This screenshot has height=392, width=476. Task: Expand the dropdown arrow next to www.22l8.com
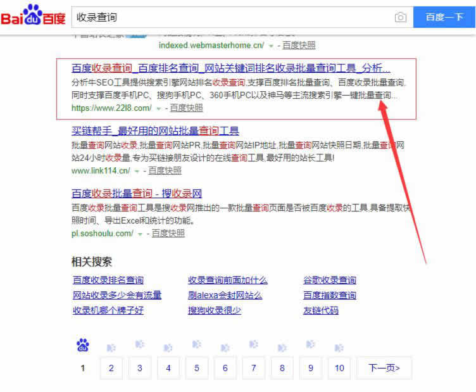pyautogui.click(x=158, y=108)
